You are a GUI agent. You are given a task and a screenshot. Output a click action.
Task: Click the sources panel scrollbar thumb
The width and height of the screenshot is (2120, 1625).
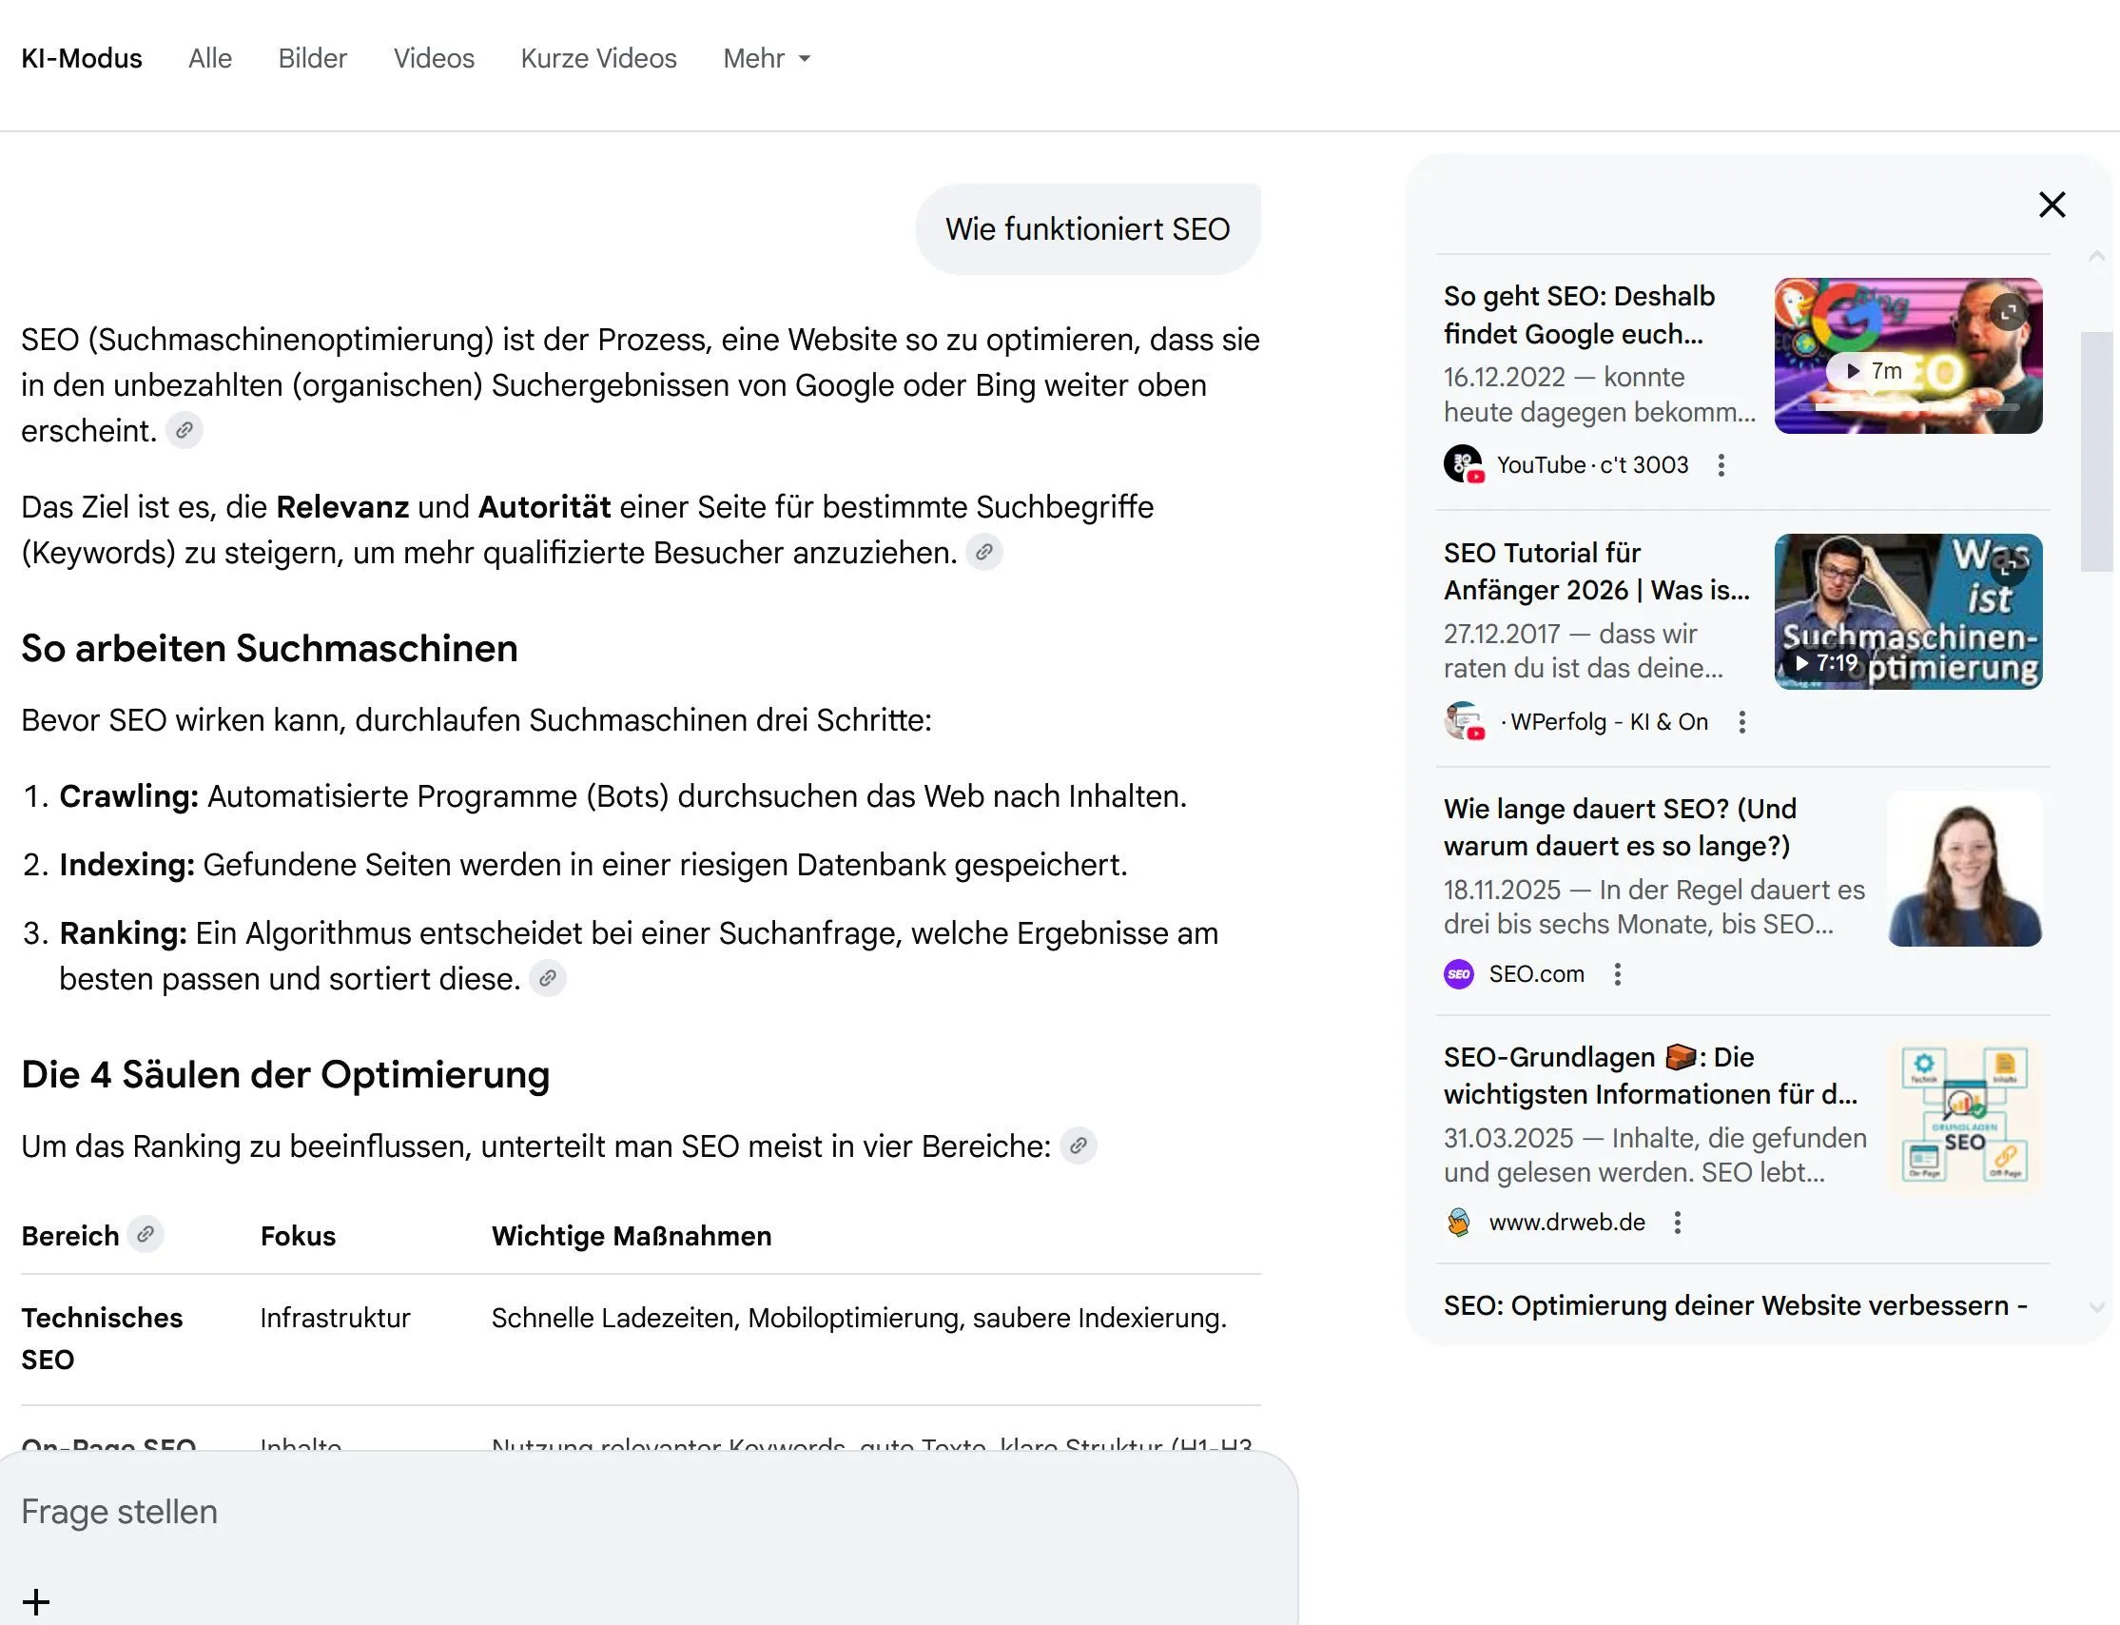pos(2096,452)
